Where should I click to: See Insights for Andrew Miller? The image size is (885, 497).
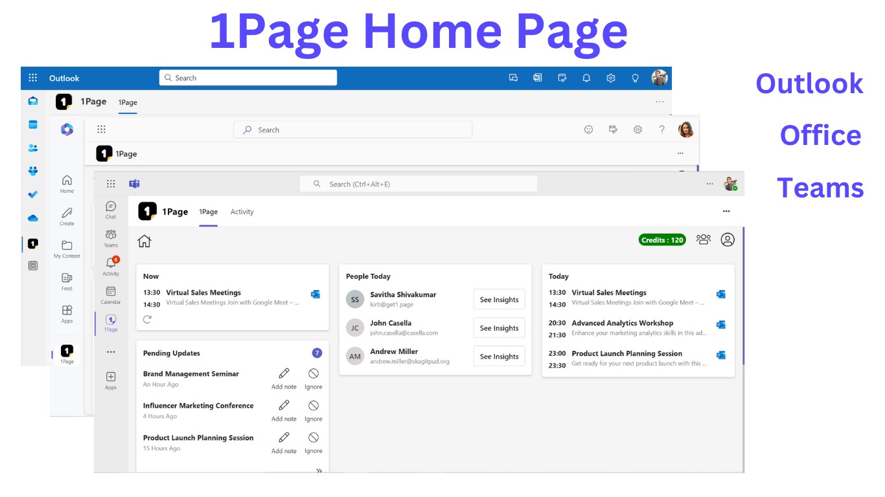click(x=499, y=357)
